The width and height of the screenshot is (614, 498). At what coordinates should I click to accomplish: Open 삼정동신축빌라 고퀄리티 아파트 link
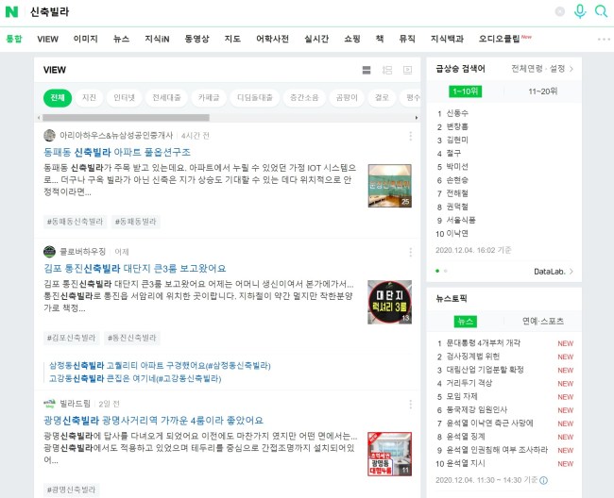tap(160, 366)
